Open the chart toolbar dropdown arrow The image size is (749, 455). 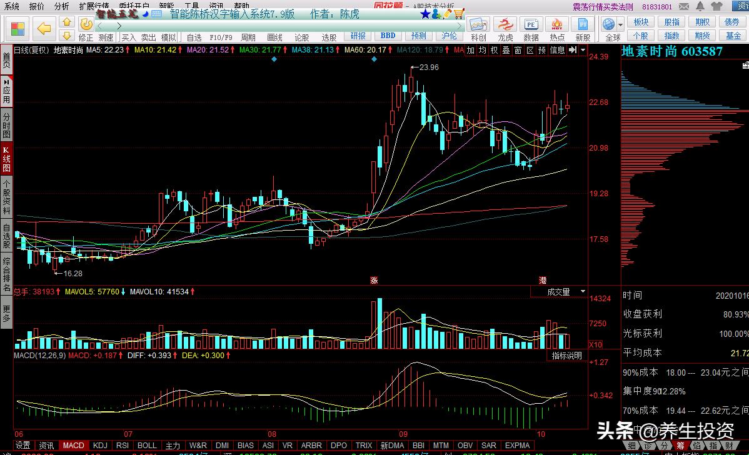[583, 50]
